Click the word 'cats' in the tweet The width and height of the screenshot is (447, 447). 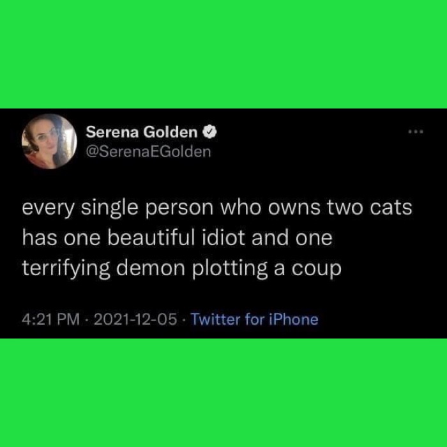tap(391, 208)
